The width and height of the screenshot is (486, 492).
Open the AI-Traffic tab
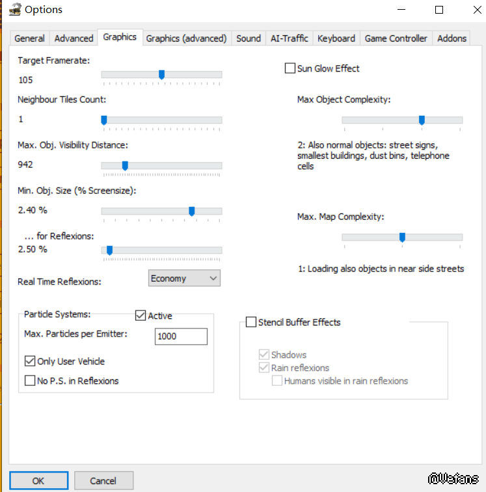point(290,38)
